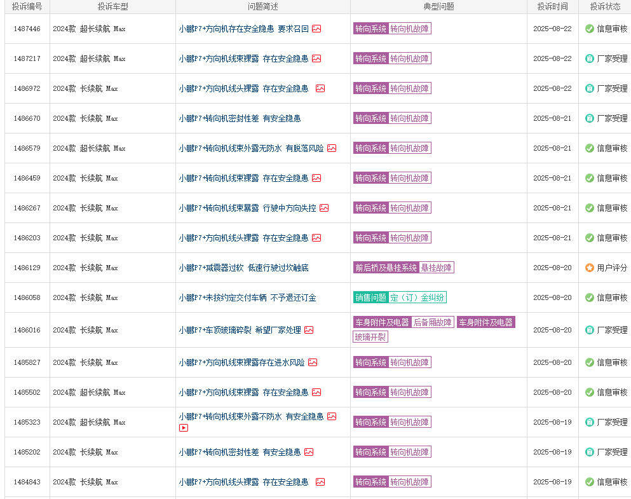Image resolution: width=631 pixels, height=499 pixels.
Task: Open complaint 1487217 about 方向机线束裸露
Action: point(244,58)
